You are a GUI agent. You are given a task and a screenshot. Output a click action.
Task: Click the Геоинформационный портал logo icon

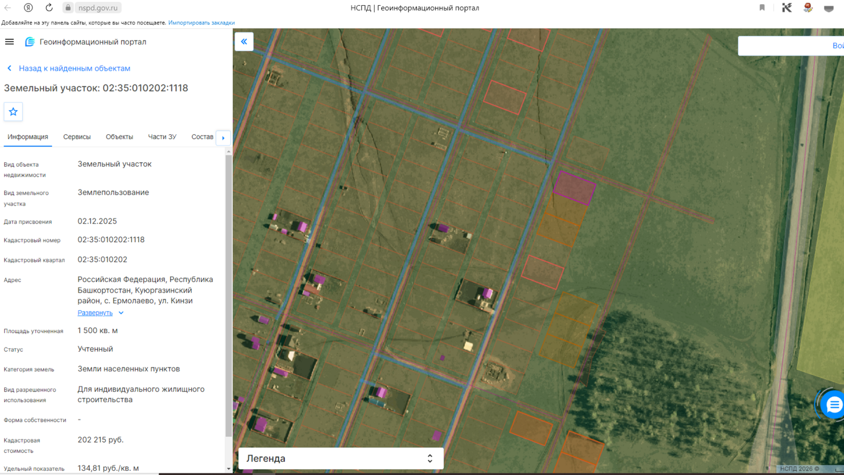[x=30, y=42]
